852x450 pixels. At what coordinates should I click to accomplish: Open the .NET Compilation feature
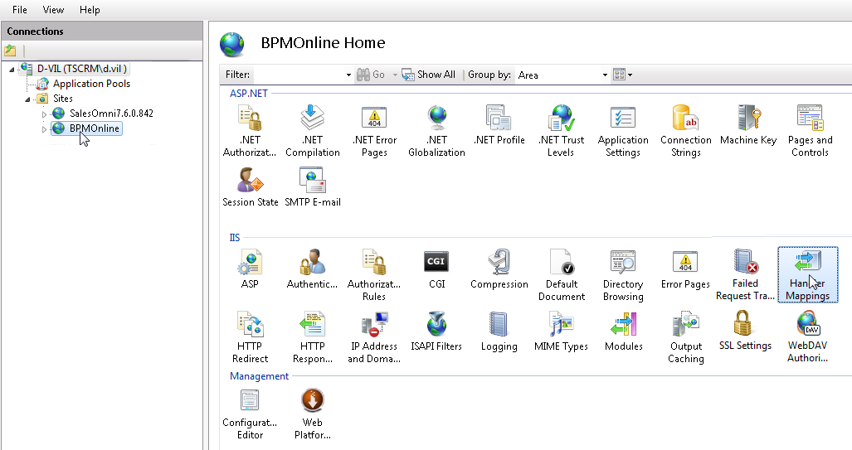click(x=313, y=132)
